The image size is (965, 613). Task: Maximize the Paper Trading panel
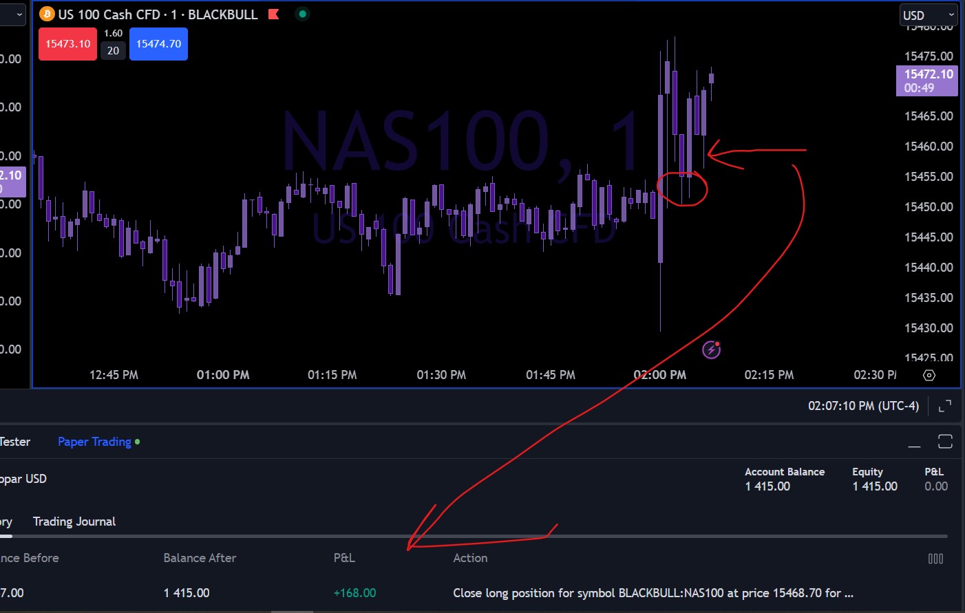(945, 442)
